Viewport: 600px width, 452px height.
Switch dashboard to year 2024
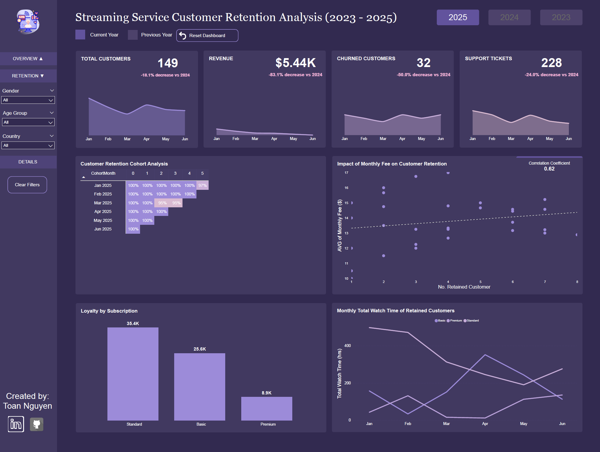509,17
